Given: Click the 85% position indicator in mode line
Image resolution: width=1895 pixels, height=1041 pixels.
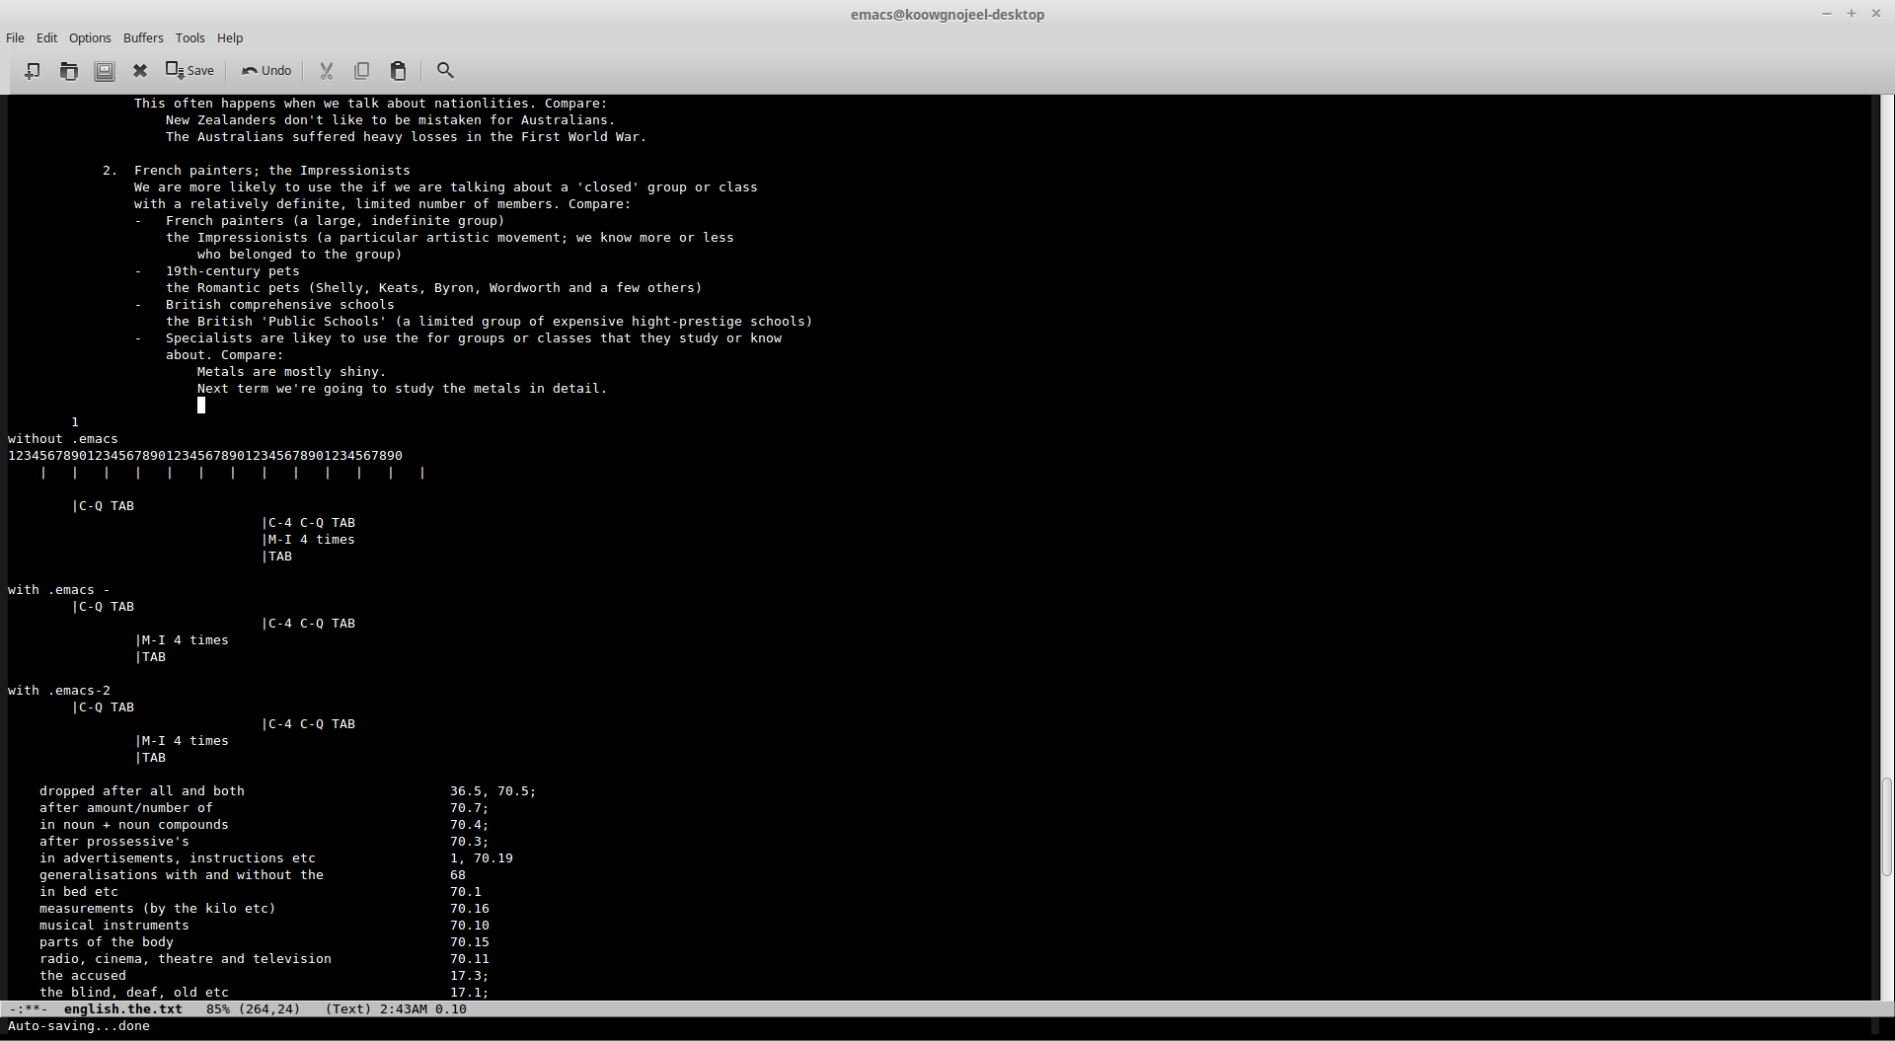Looking at the screenshot, I should [217, 1008].
